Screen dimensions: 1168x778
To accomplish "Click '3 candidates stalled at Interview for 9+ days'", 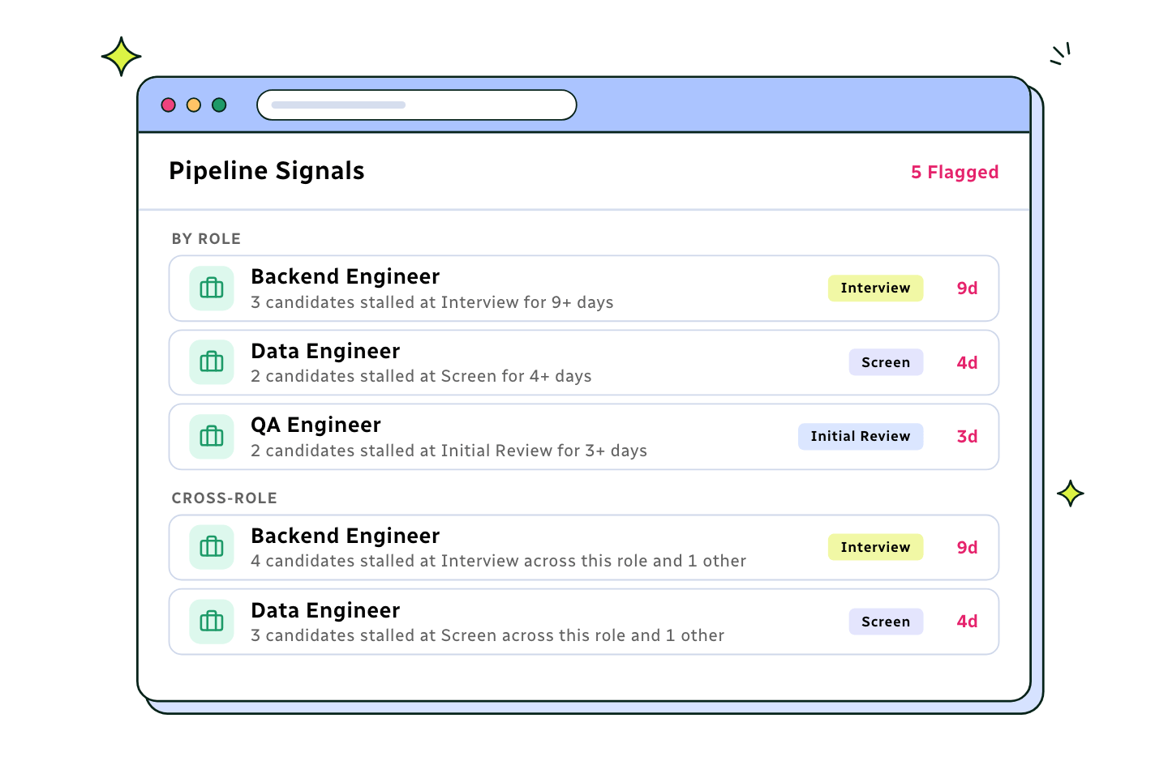I will pos(432,302).
